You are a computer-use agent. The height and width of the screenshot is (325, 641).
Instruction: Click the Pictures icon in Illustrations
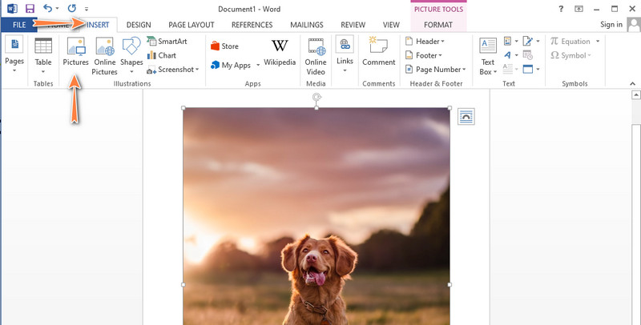click(75, 53)
